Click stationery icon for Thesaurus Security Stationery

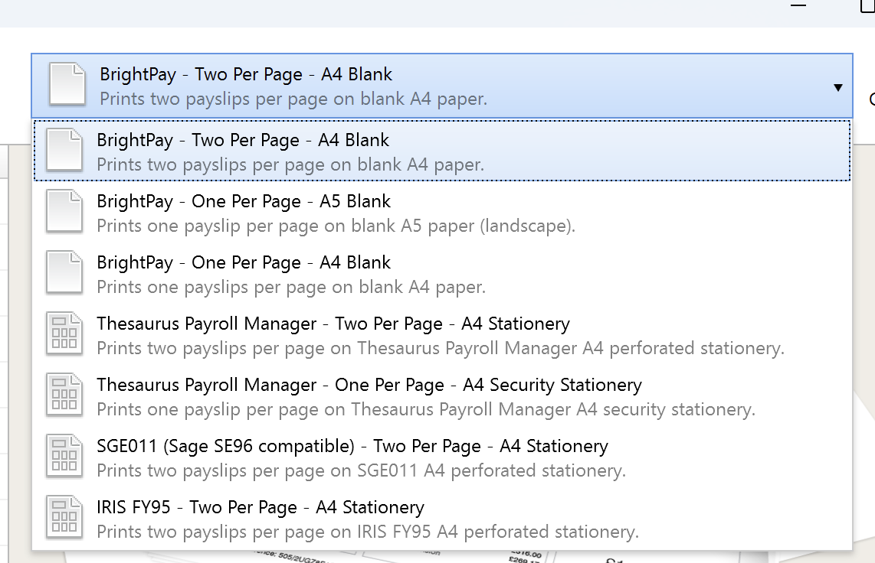(x=64, y=395)
